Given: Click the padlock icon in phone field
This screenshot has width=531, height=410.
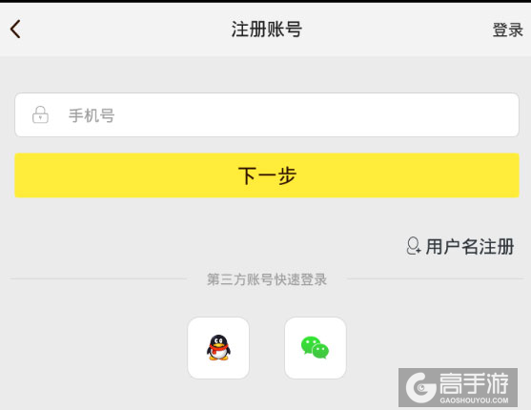Looking at the screenshot, I should (x=40, y=114).
